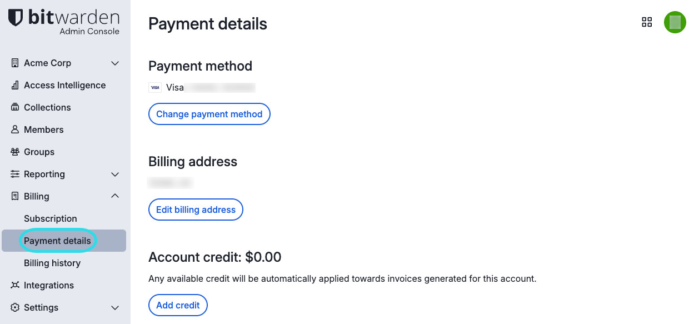Viewport: 699px width, 324px height.
Task: Expand the Settings section chevron
Action: [115, 307]
